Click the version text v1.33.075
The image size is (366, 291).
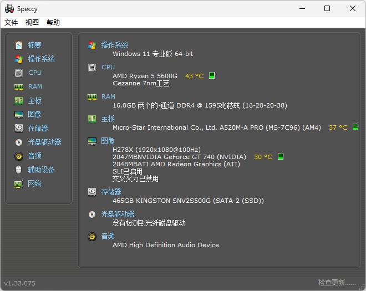coord(20,283)
